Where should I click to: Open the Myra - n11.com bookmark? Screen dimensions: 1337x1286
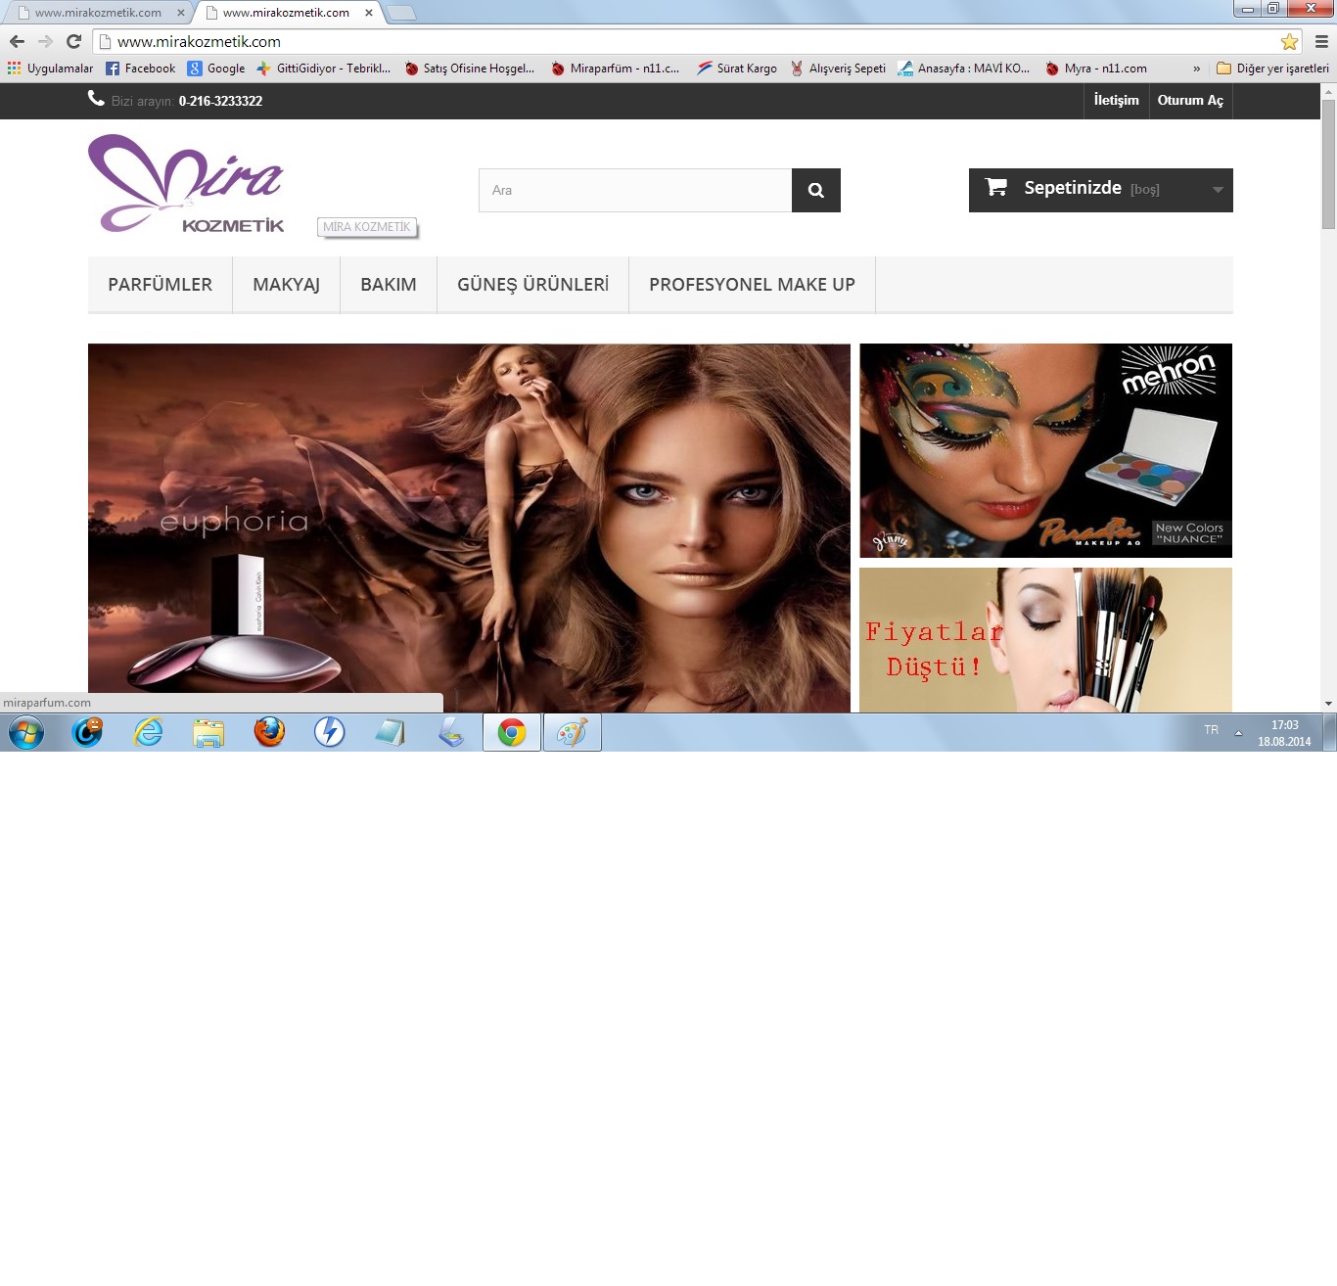tap(1096, 69)
